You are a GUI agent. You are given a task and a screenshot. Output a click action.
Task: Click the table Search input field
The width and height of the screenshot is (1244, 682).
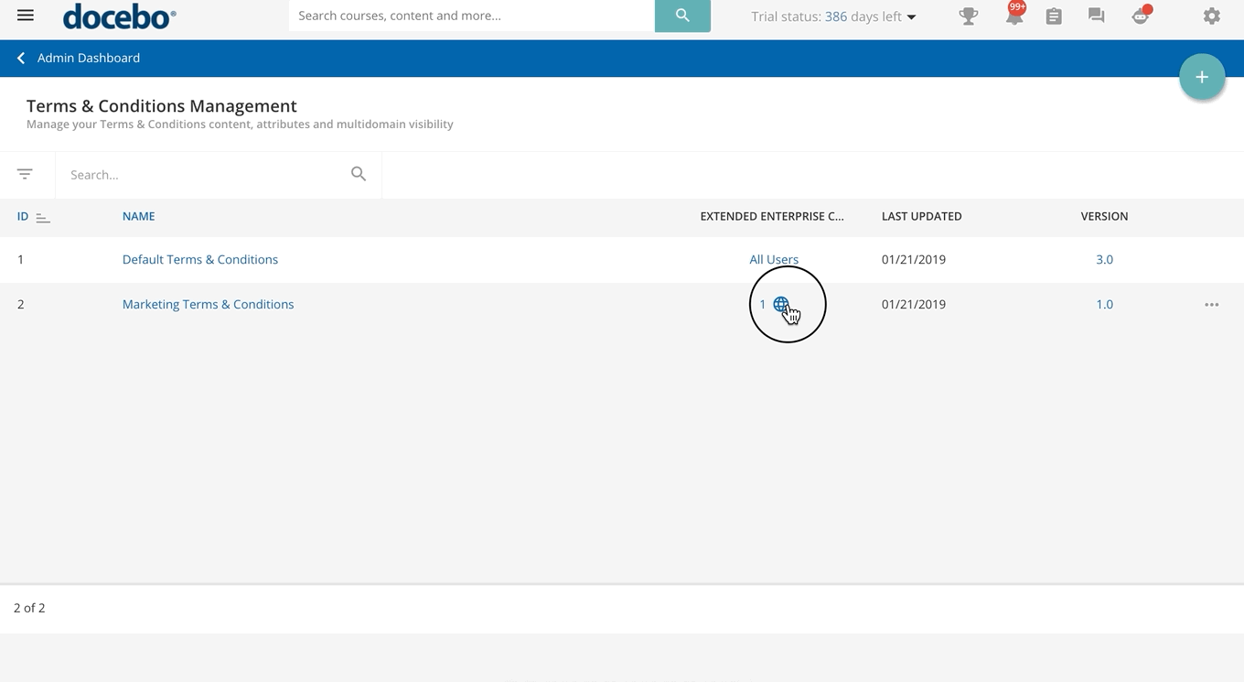point(206,175)
